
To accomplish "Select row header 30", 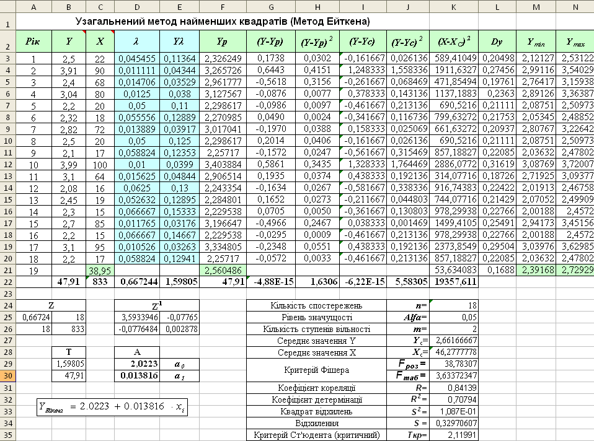I will (x=8, y=376).
